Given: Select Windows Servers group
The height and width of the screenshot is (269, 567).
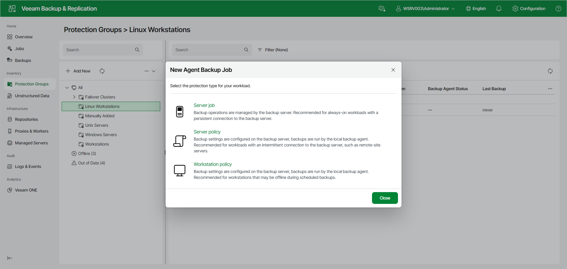Looking at the screenshot, I should (x=101, y=135).
